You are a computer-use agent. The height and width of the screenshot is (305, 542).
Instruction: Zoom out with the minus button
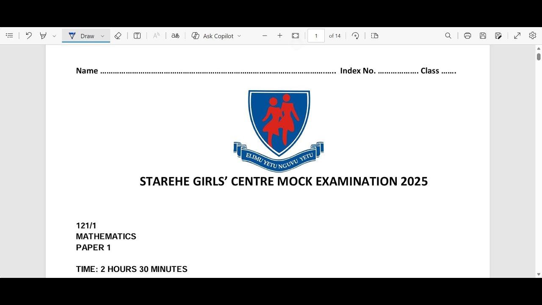[265, 36]
